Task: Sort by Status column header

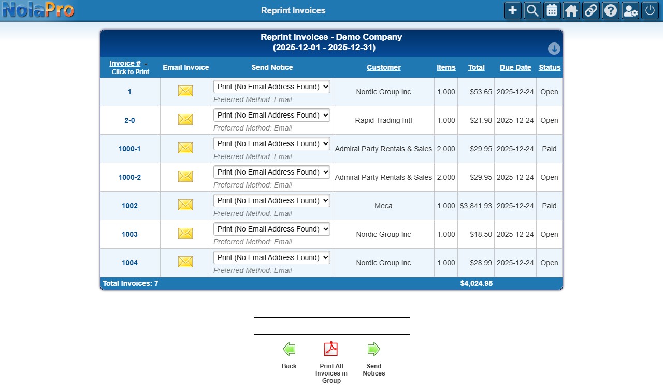Action: click(550, 67)
